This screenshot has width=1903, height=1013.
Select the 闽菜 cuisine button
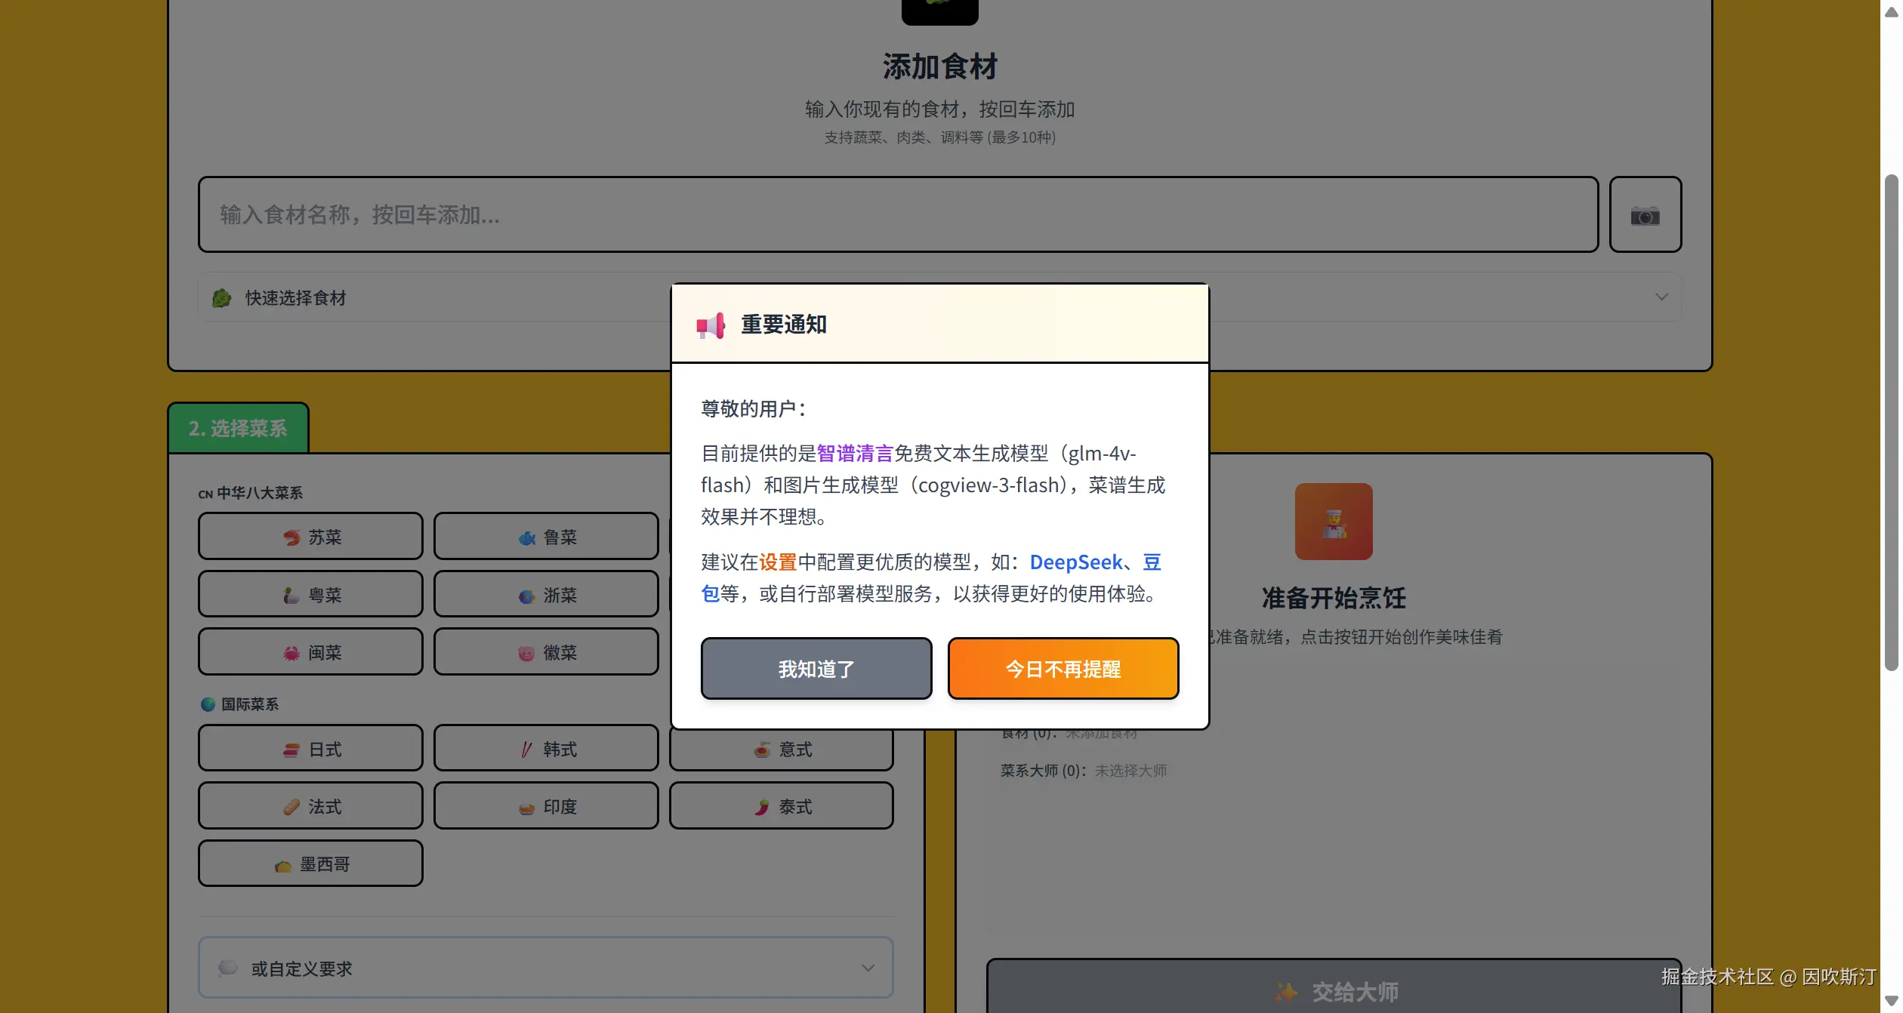(x=310, y=651)
